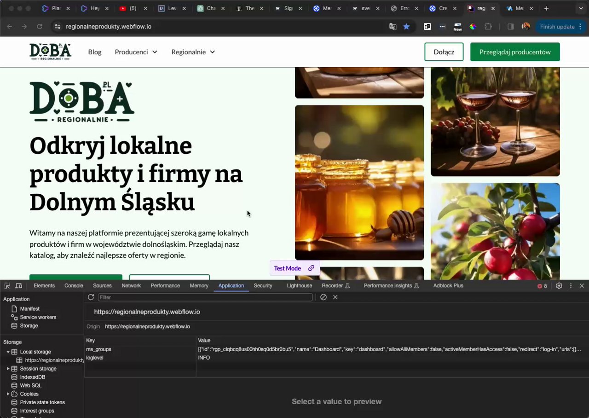
Task: Expand the Session storage tree item
Action: (8, 369)
